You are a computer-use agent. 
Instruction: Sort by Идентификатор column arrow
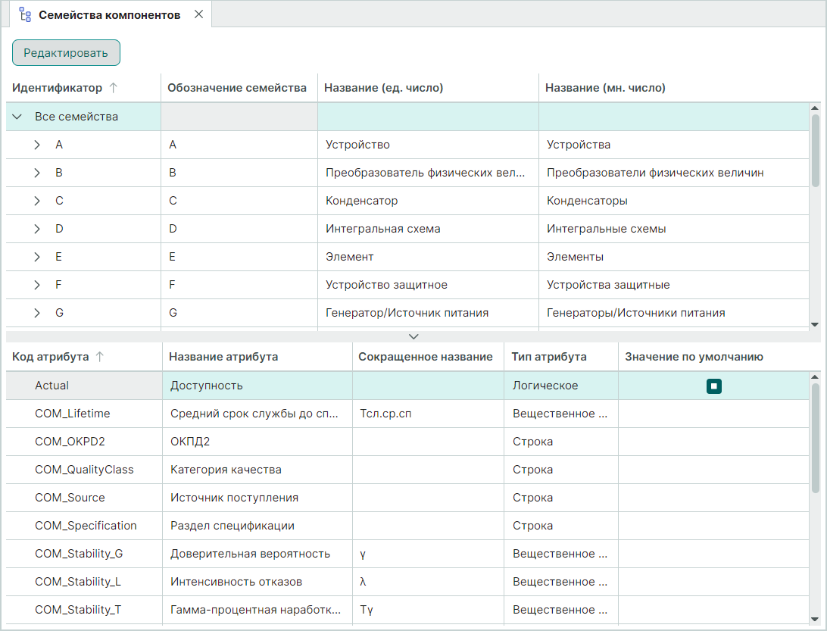pyautogui.click(x=114, y=88)
